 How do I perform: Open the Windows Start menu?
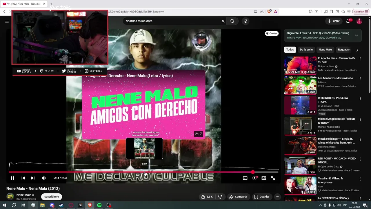pos(5,205)
